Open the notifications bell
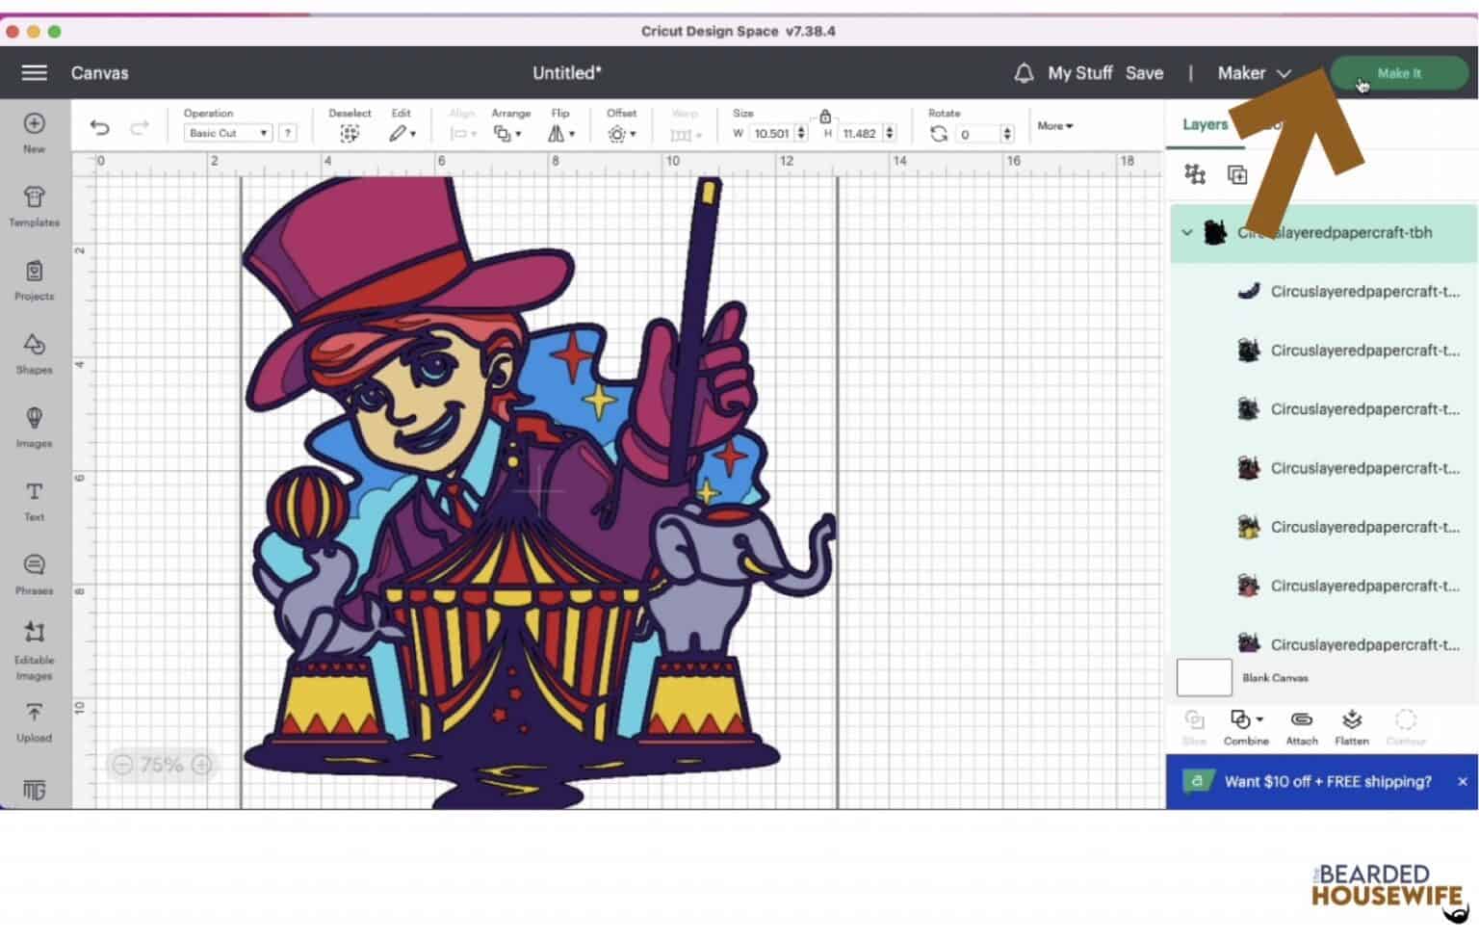Image resolution: width=1479 pixels, height=940 pixels. click(1024, 73)
